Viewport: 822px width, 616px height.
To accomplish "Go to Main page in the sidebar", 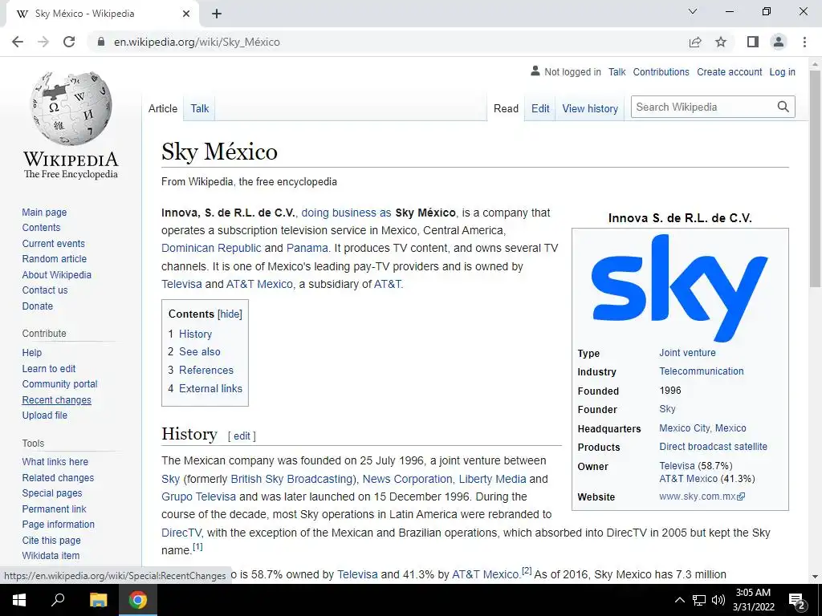I will [44, 212].
